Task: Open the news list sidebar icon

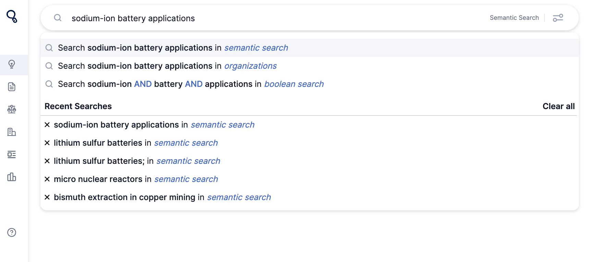Action: point(12,154)
